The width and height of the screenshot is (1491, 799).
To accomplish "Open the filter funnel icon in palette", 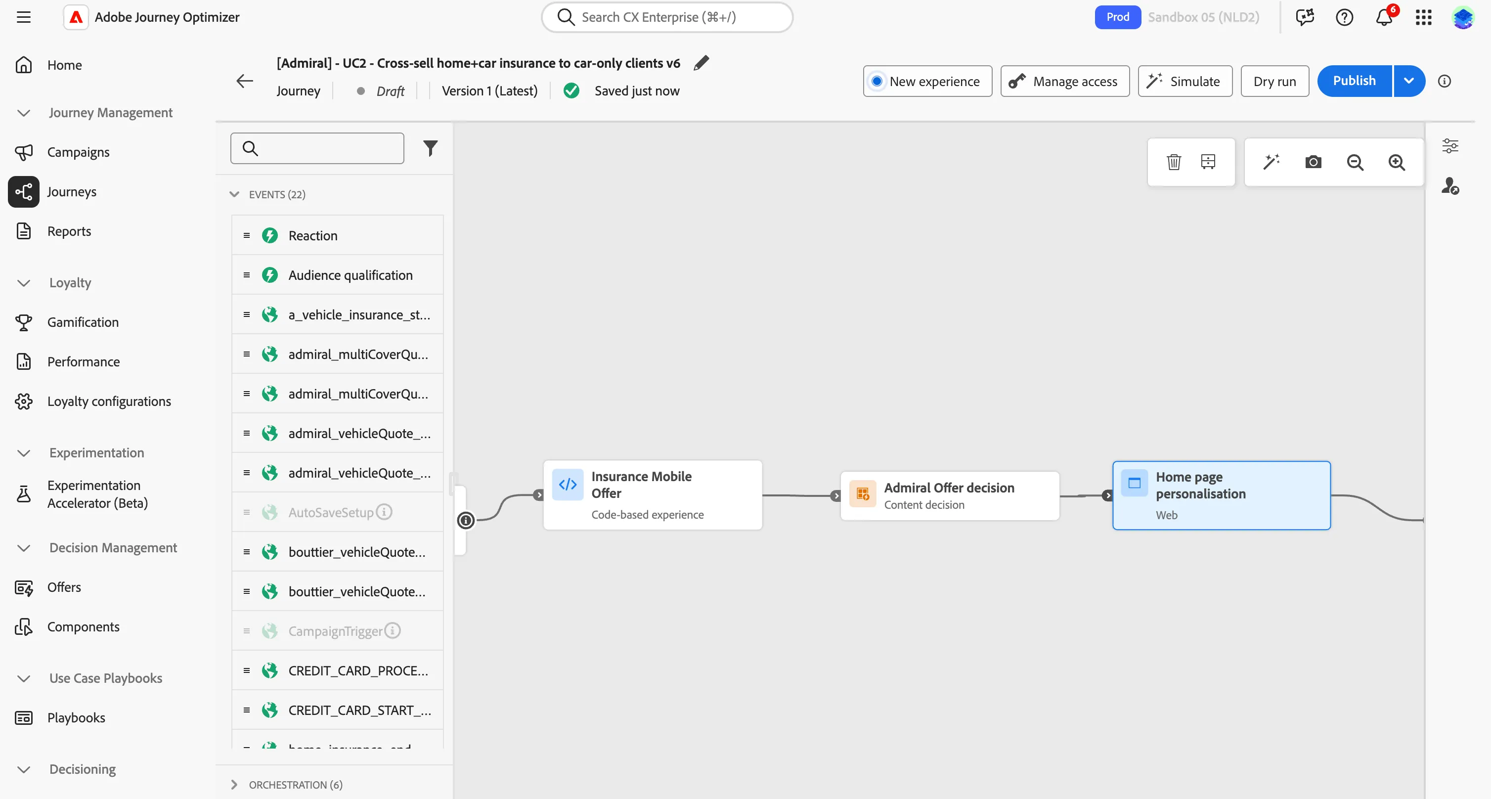I will [430, 148].
